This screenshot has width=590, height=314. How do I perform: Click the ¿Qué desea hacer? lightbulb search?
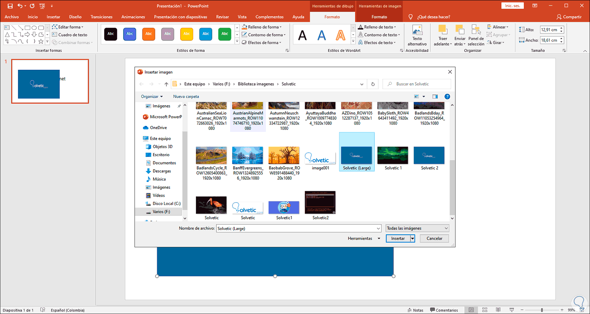tap(430, 17)
